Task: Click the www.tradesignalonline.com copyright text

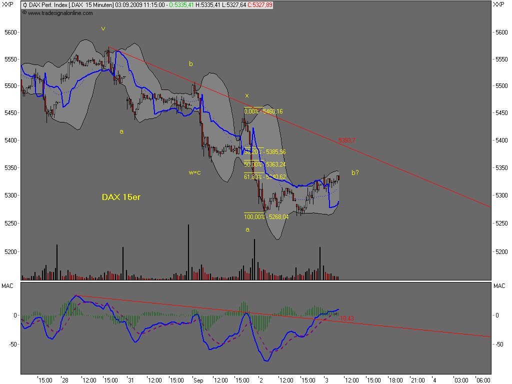Action: pyautogui.click(x=57, y=13)
